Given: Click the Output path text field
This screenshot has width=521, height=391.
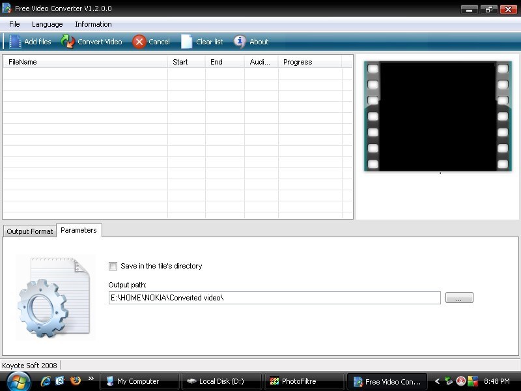Looking at the screenshot, I should (274, 298).
